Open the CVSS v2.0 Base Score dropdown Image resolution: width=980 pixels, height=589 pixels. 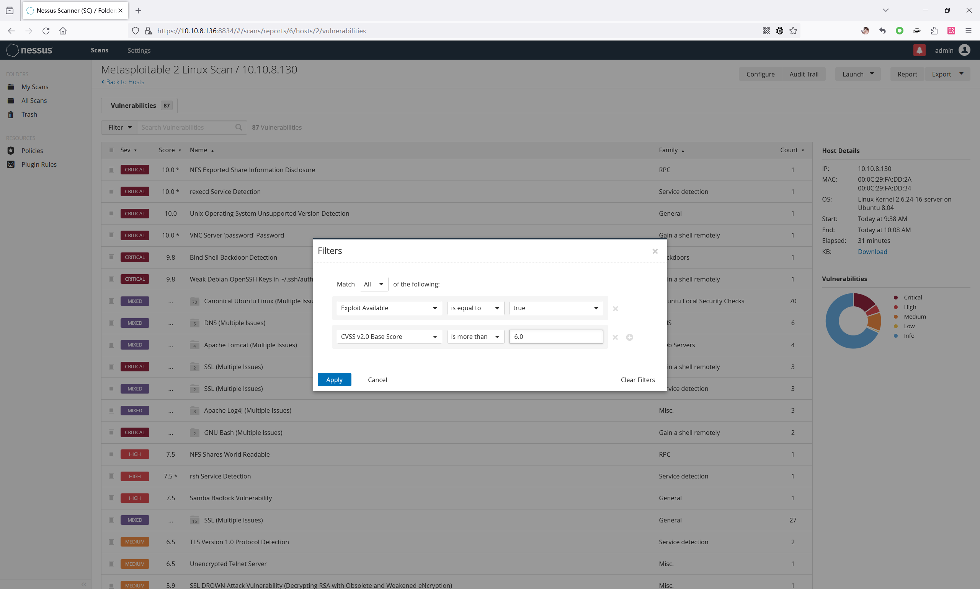[x=389, y=337]
